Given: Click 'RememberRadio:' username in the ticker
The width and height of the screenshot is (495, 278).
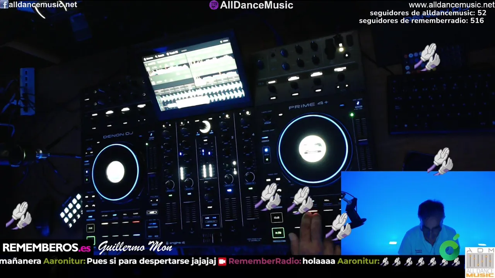Looking at the screenshot, I should pos(265,261).
